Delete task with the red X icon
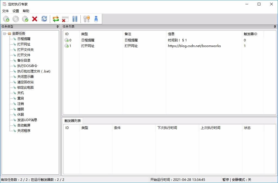278x183 pixels. tap(35, 19)
